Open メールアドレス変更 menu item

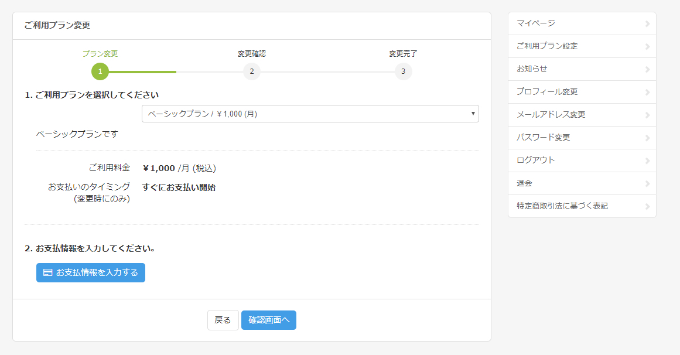point(551,115)
